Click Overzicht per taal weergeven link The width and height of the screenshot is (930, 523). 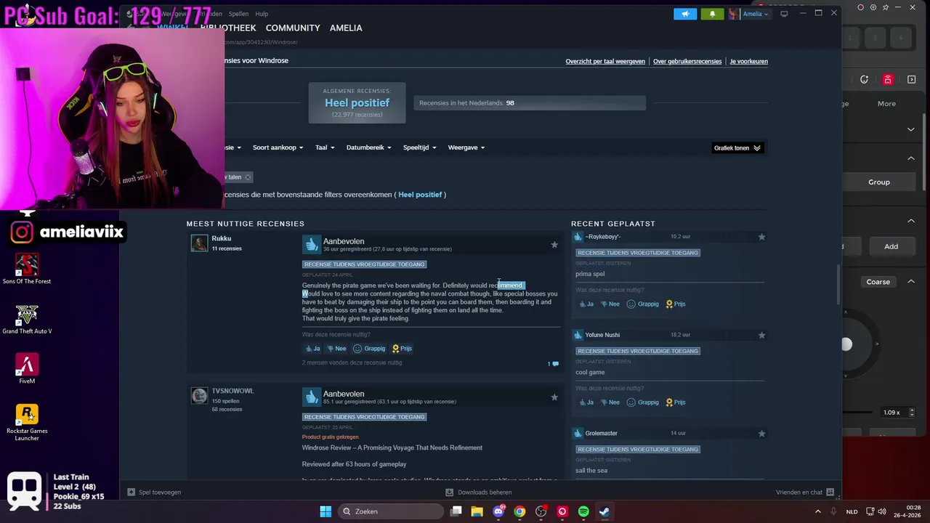pos(605,62)
